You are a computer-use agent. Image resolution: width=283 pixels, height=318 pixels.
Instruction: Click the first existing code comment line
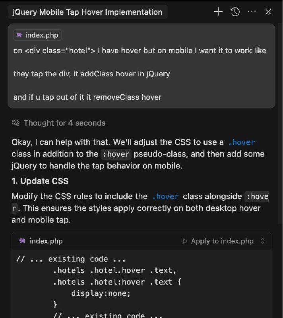pos(71,259)
